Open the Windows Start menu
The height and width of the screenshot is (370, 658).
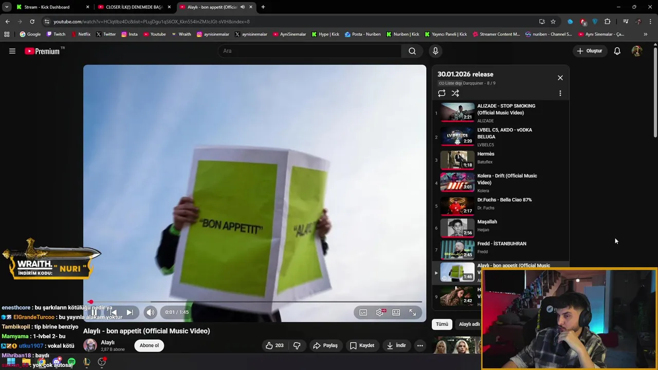pos(11,362)
